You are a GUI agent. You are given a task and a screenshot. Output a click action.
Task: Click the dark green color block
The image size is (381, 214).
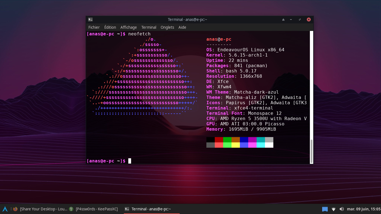[x=227, y=140]
